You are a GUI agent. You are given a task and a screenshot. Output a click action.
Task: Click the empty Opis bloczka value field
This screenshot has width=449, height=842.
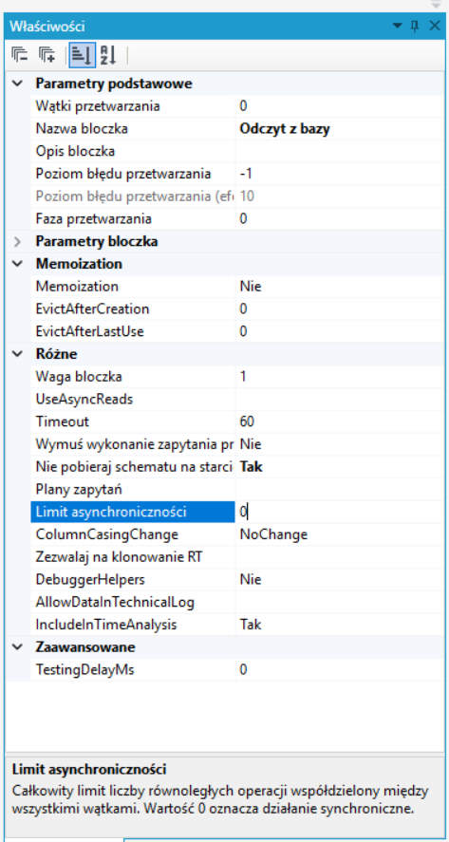click(339, 152)
